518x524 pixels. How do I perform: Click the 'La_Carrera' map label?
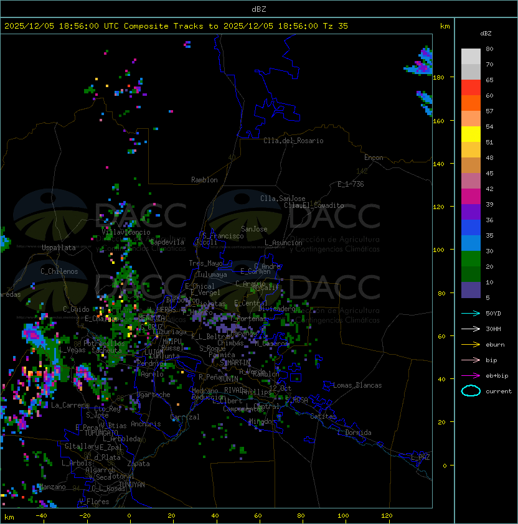coord(70,405)
